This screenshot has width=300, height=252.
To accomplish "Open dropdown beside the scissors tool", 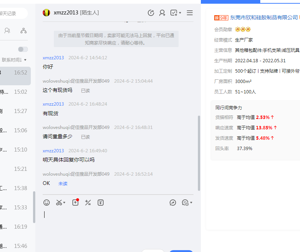I will click(x=65, y=203).
